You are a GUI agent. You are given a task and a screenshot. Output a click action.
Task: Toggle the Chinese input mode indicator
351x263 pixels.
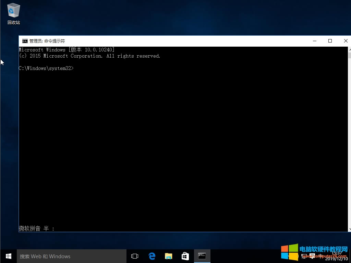321,256
